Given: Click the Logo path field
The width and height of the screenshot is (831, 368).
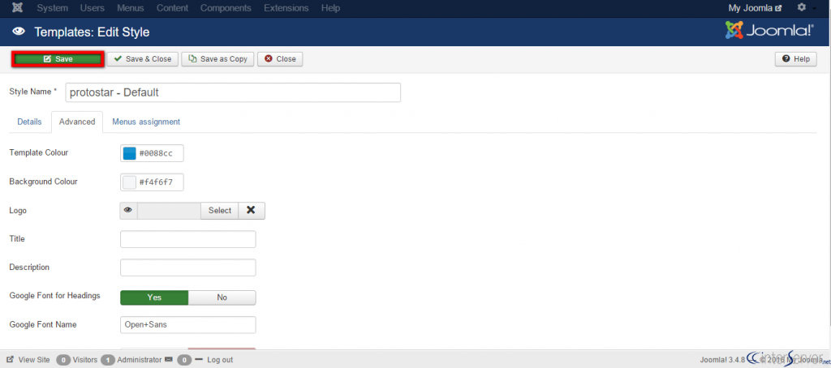Looking at the screenshot, I should [169, 210].
